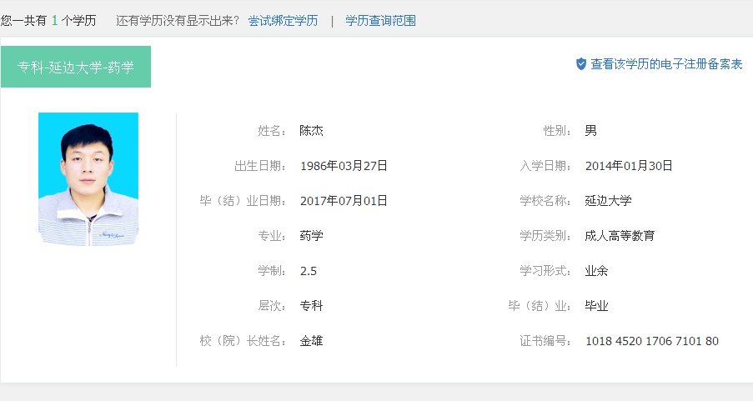Click the 学习形式 value 业余
753x401 pixels.
(x=596, y=271)
